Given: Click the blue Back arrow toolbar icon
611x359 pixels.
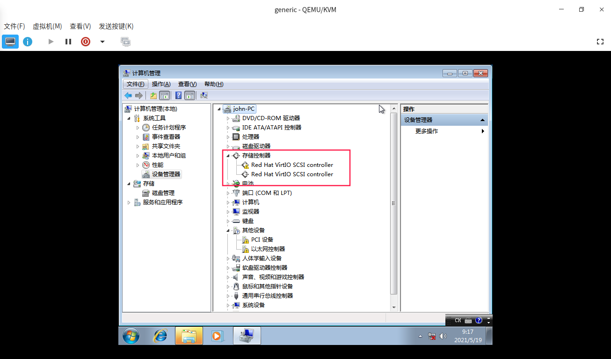Looking at the screenshot, I should [x=128, y=95].
